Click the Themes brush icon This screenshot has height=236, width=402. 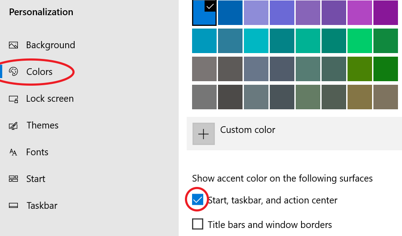[x=13, y=125]
